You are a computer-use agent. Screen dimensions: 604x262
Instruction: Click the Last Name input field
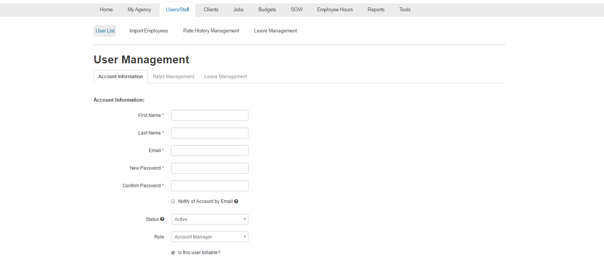(x=210, y=133)
